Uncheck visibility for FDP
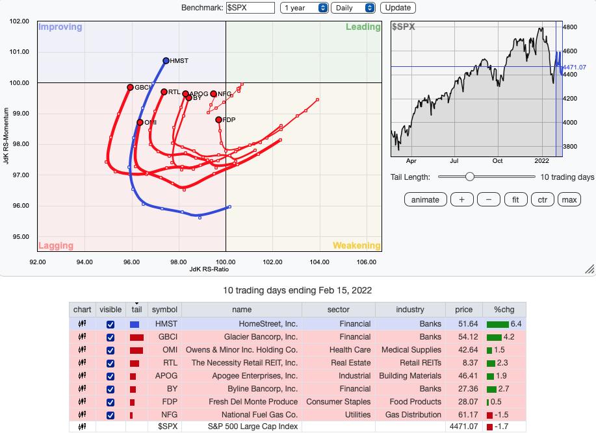Image resolution: width=596 pixels, height=433 pixels. pos(110,402)
